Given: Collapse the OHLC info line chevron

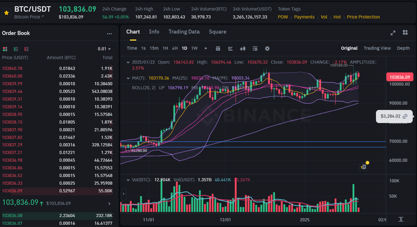Looking at the screenshot, I should (128, 62).
